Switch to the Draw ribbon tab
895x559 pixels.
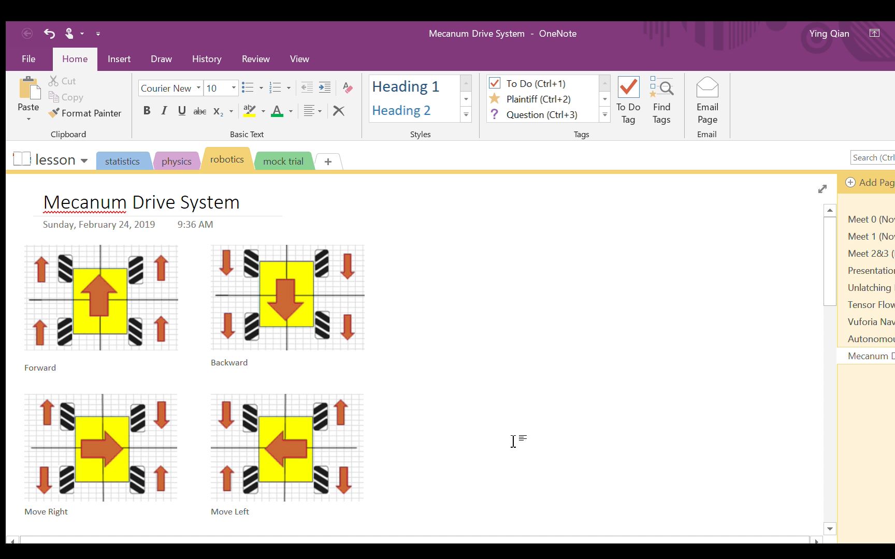click(161, 58)
